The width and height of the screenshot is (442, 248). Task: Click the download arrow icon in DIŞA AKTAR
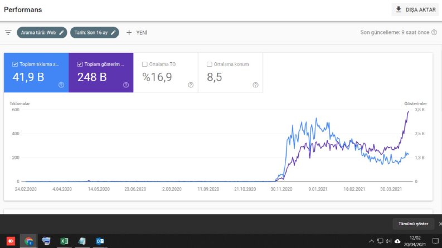tap(399, 9)
